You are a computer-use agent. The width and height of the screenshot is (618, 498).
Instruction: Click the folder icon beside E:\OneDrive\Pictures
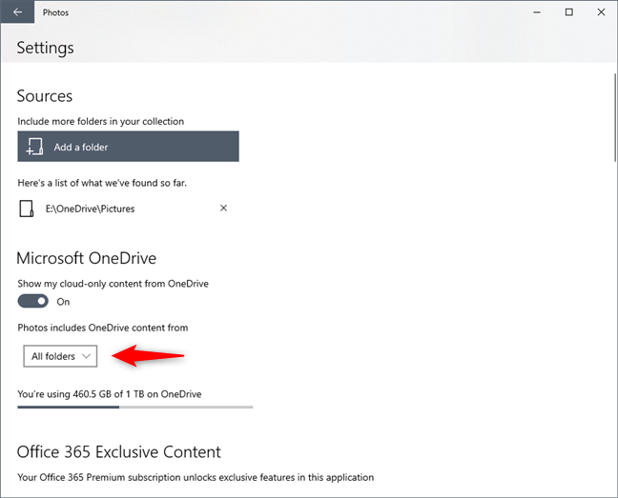[27, 209]
